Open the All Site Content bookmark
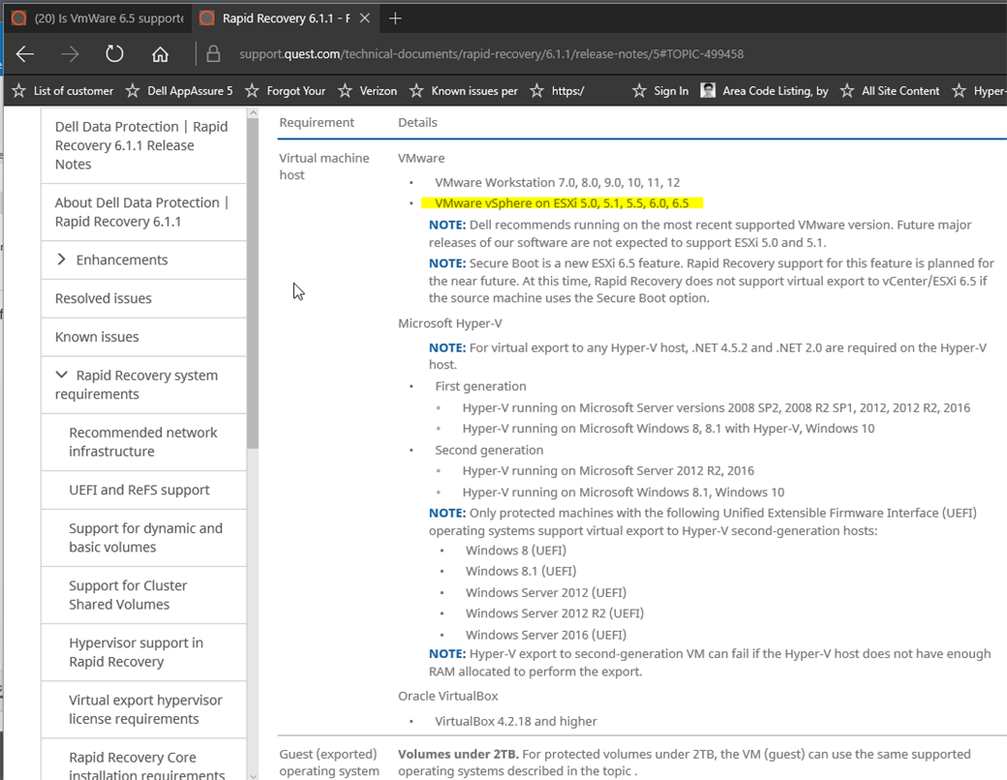Image resolution: width=1007 pixels, height=780 pixels. click(x=890, y=91)
